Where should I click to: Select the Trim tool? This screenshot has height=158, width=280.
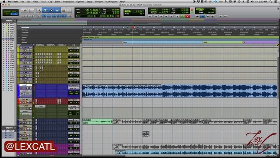(45, 11)
